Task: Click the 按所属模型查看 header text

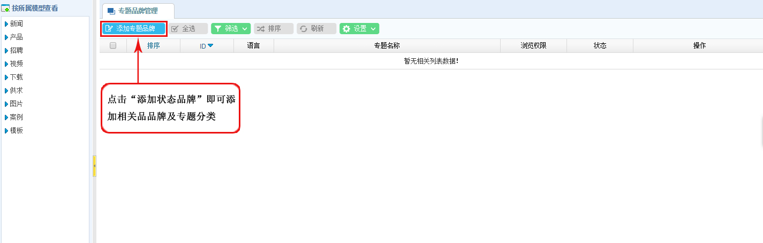Action: (x=35, y=9)
